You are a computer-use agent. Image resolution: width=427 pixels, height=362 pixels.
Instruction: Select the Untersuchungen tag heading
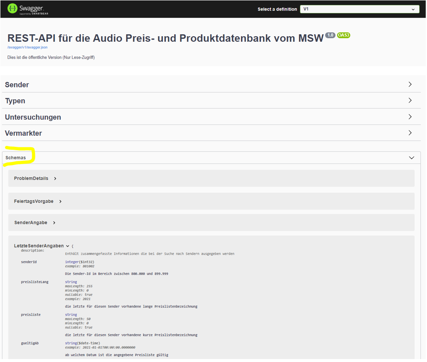[33, 117]
